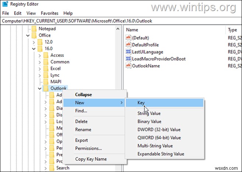
Task: Choose Rename in the context menu
Action: point(95,130)
